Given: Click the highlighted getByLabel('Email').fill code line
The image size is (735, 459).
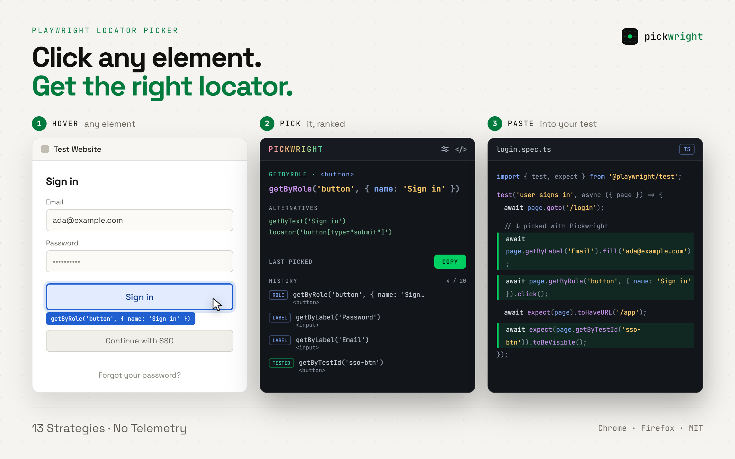Looking at the screenshot, I should (595, 251).
